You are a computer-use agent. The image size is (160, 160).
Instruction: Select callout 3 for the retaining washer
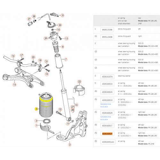pos(36,121)
